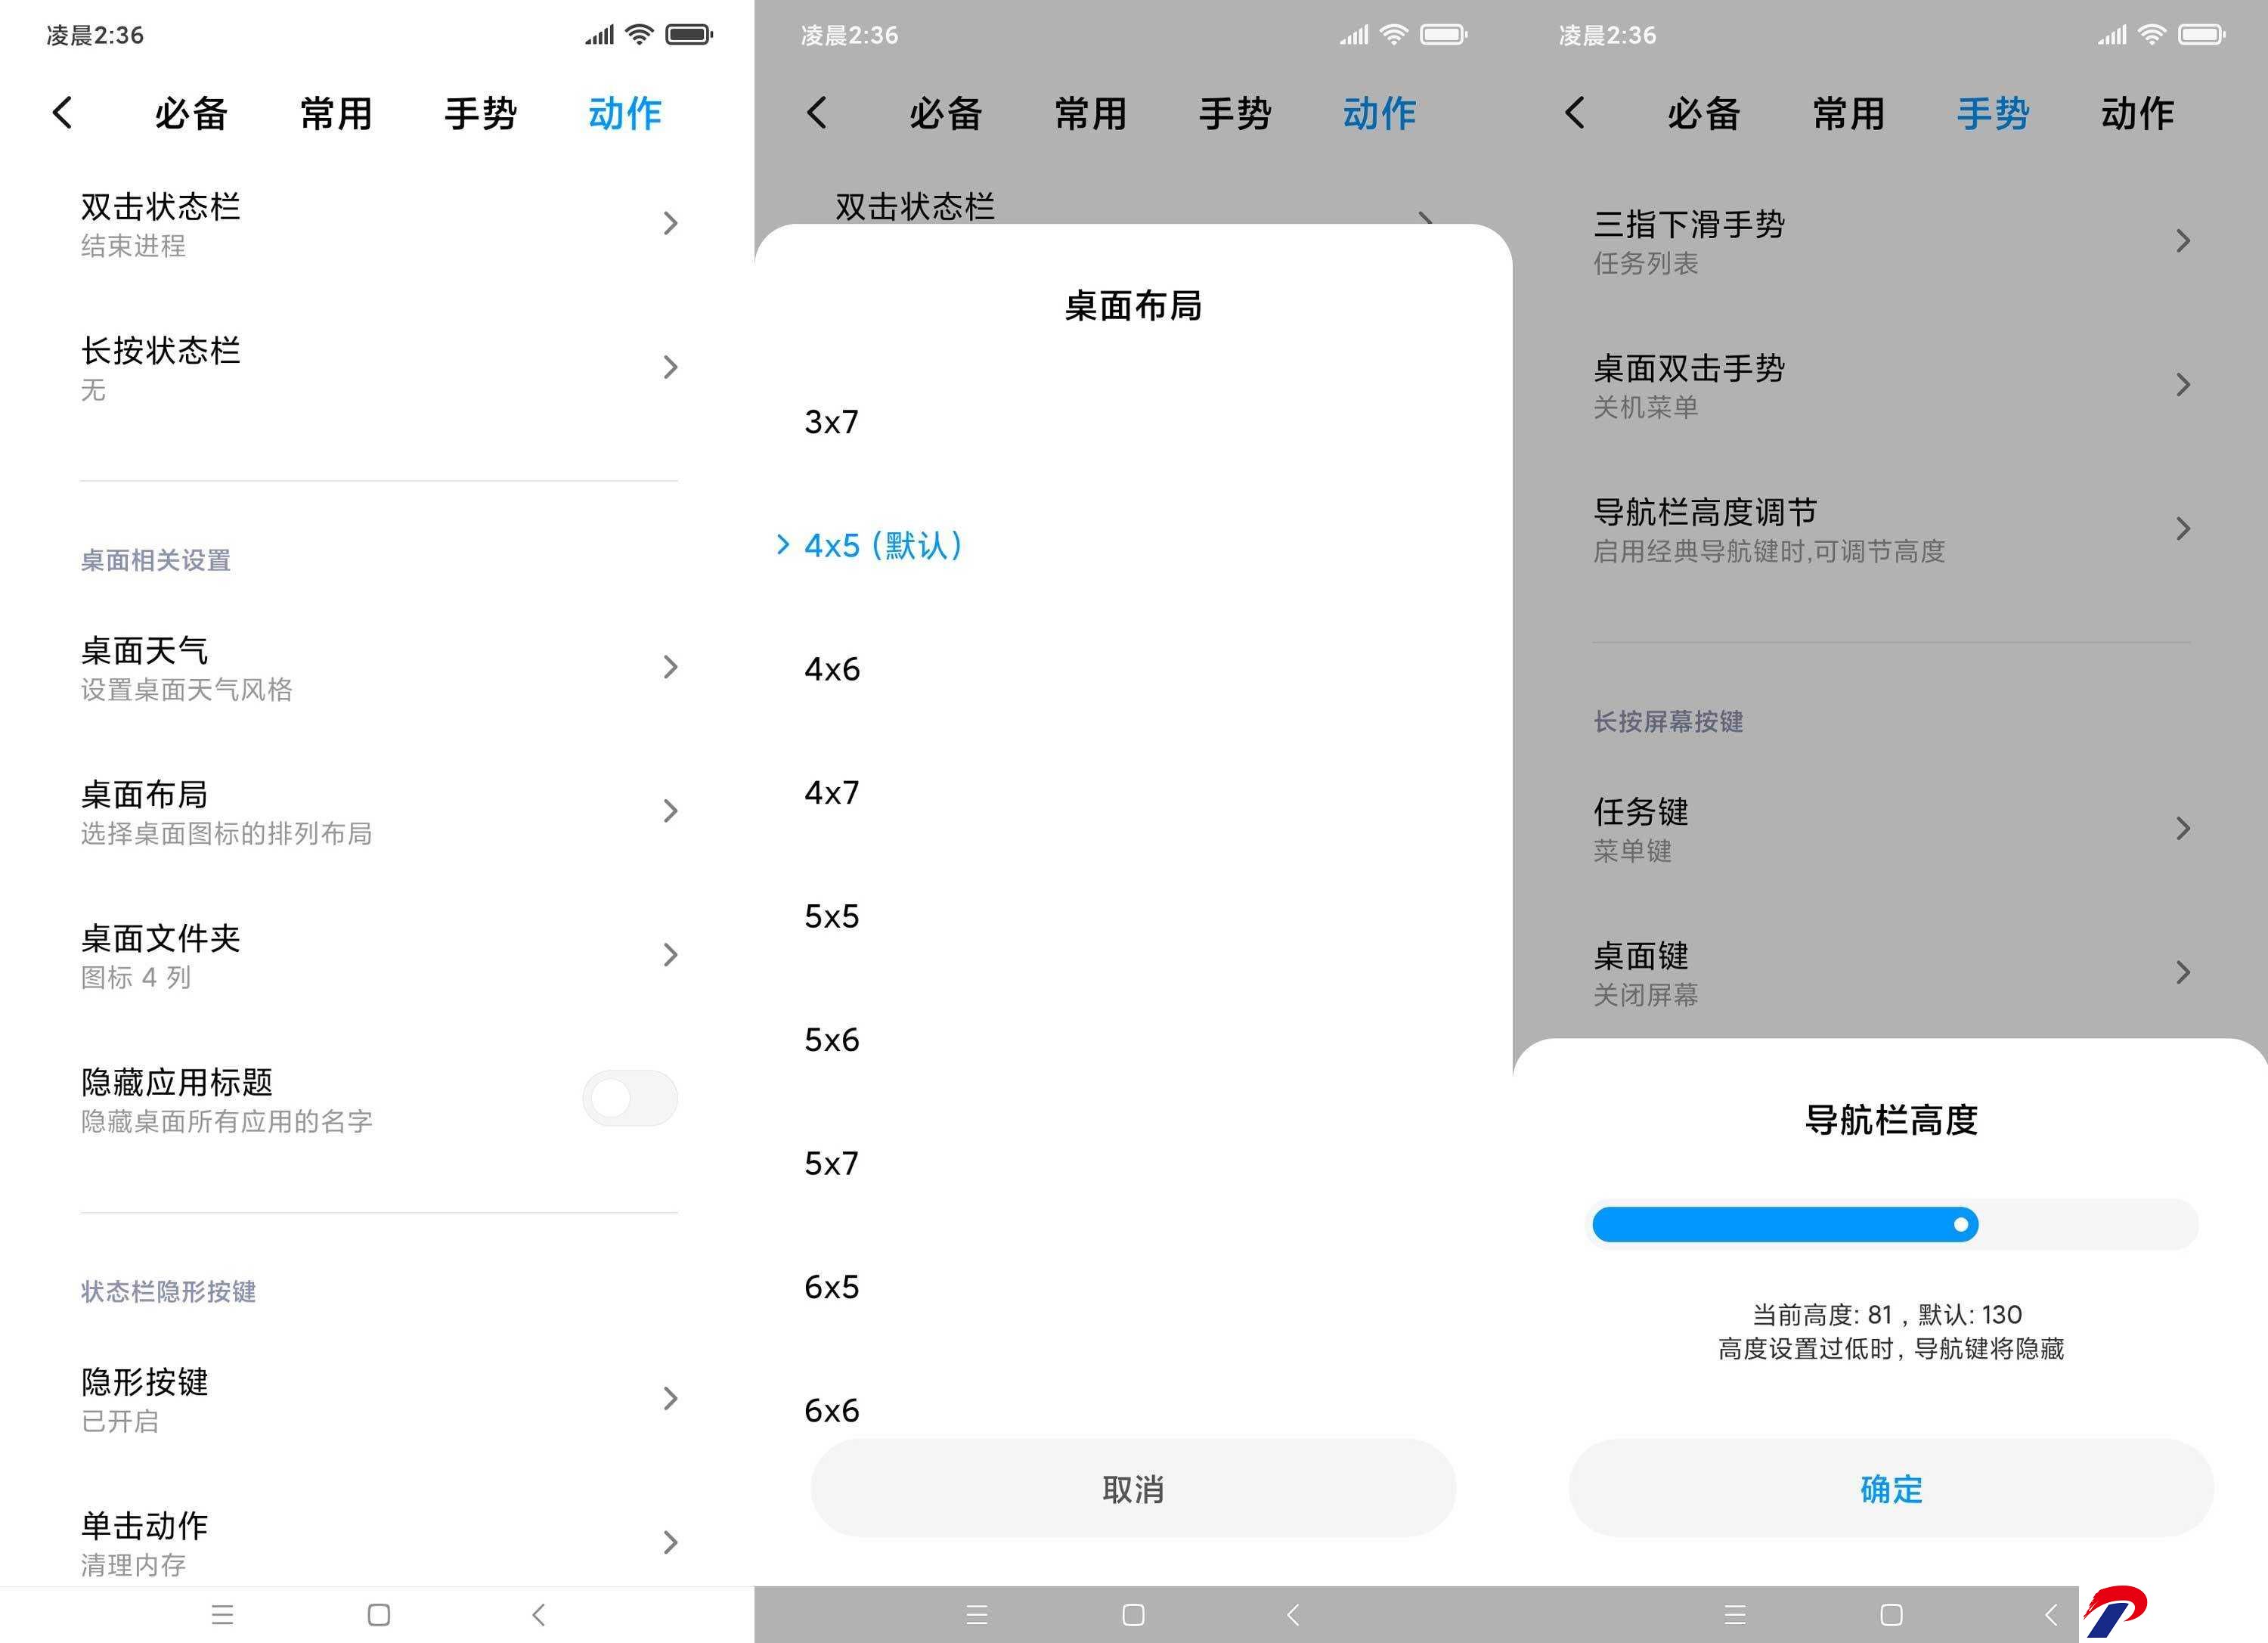Open the 桌面键 关闭屏幕 row
The image size is (2268, 1643).
click(1891, 973)
